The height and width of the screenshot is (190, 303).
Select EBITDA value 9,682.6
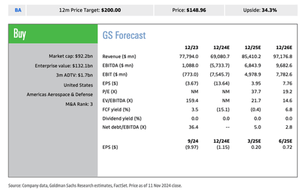click(284, 65)
